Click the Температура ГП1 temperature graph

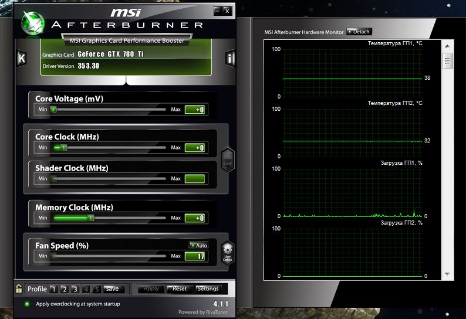[353, 73]
